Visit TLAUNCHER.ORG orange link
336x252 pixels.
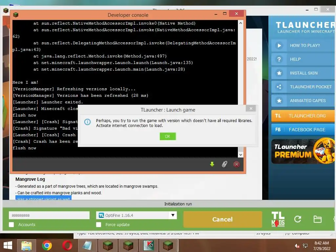coord(303,116)
